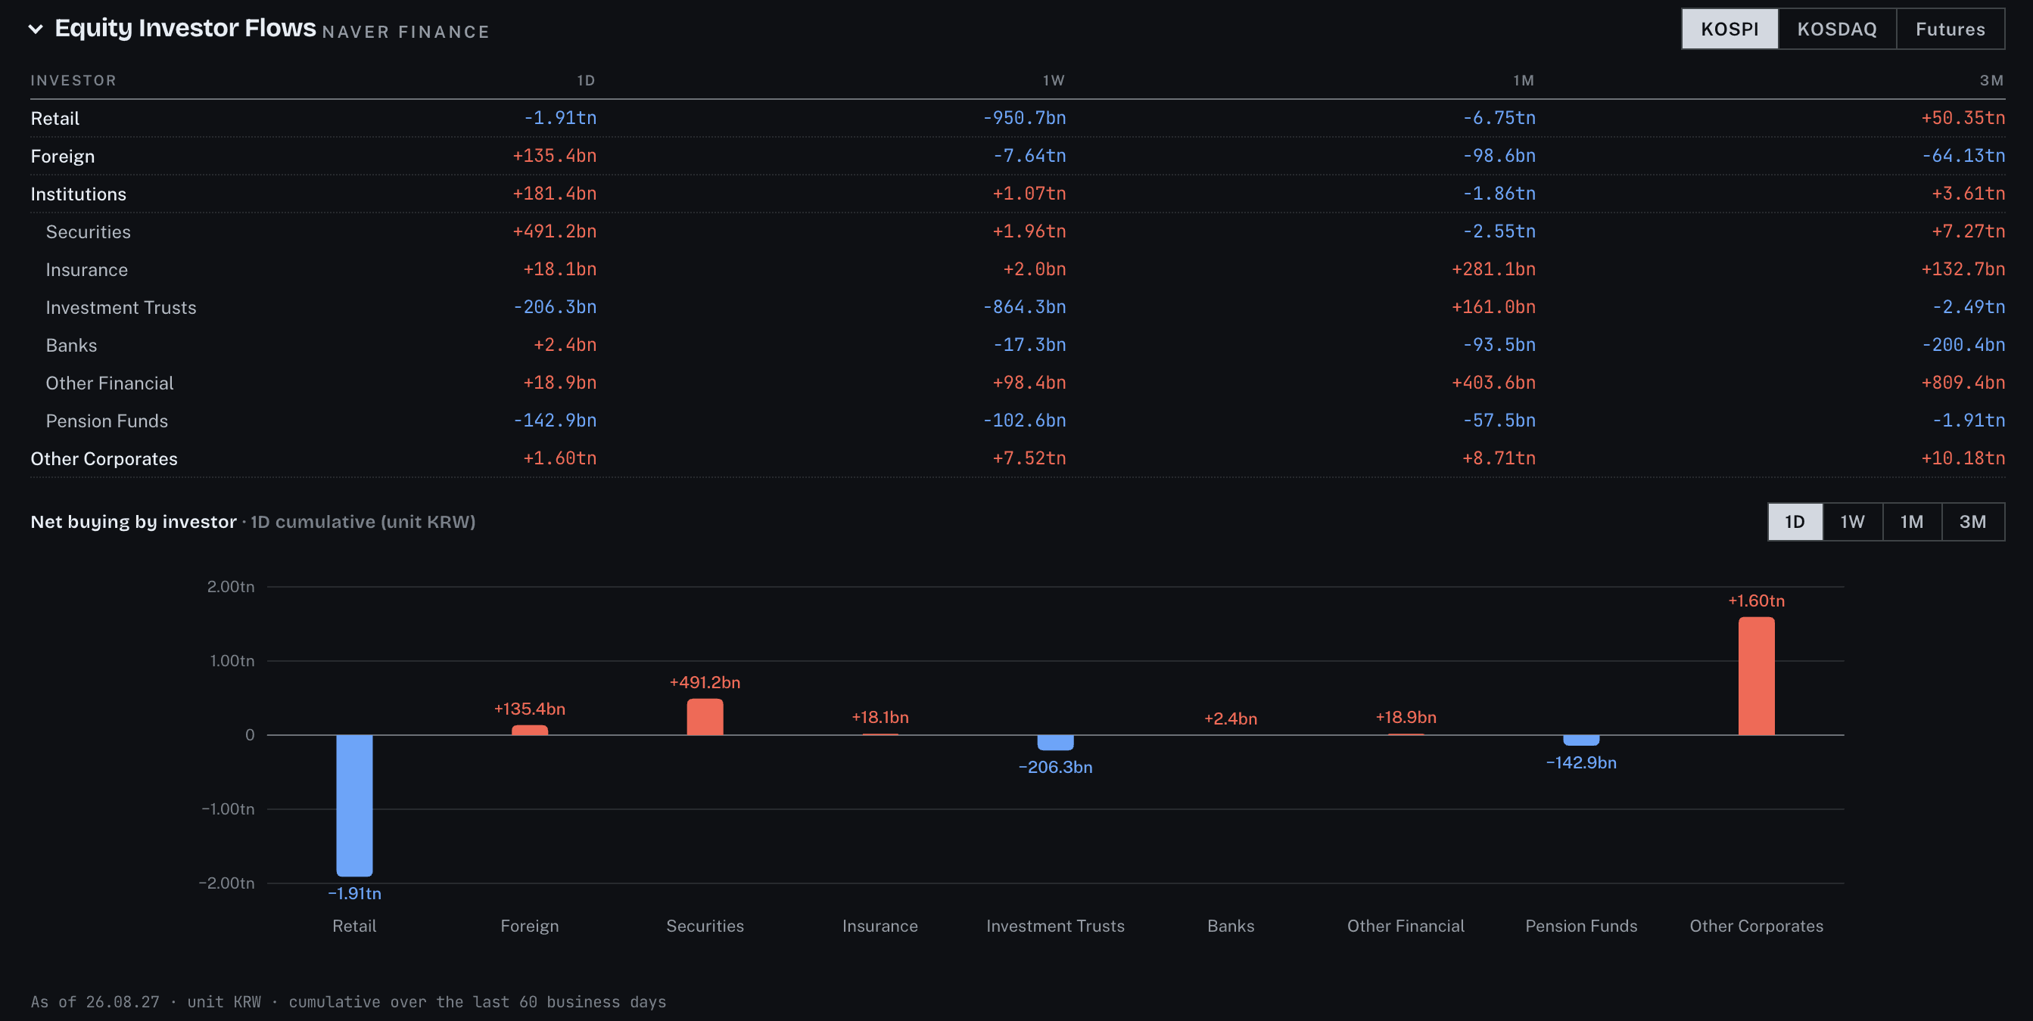
Task: Select the Other Corporates row label in table
Action: click(x=104, y=459)
